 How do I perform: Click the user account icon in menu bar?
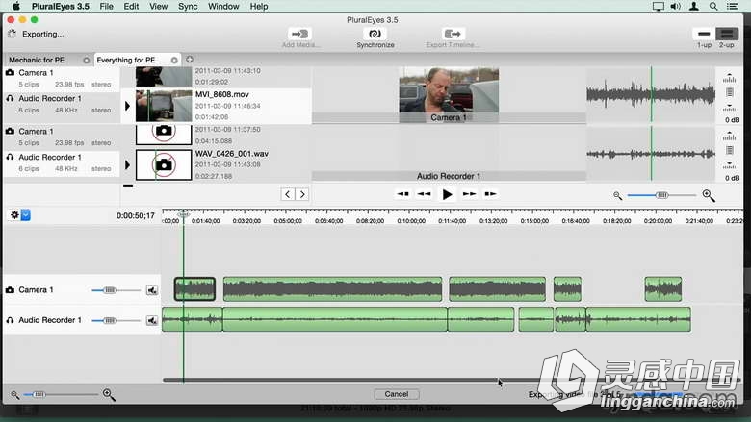[693, 6]
